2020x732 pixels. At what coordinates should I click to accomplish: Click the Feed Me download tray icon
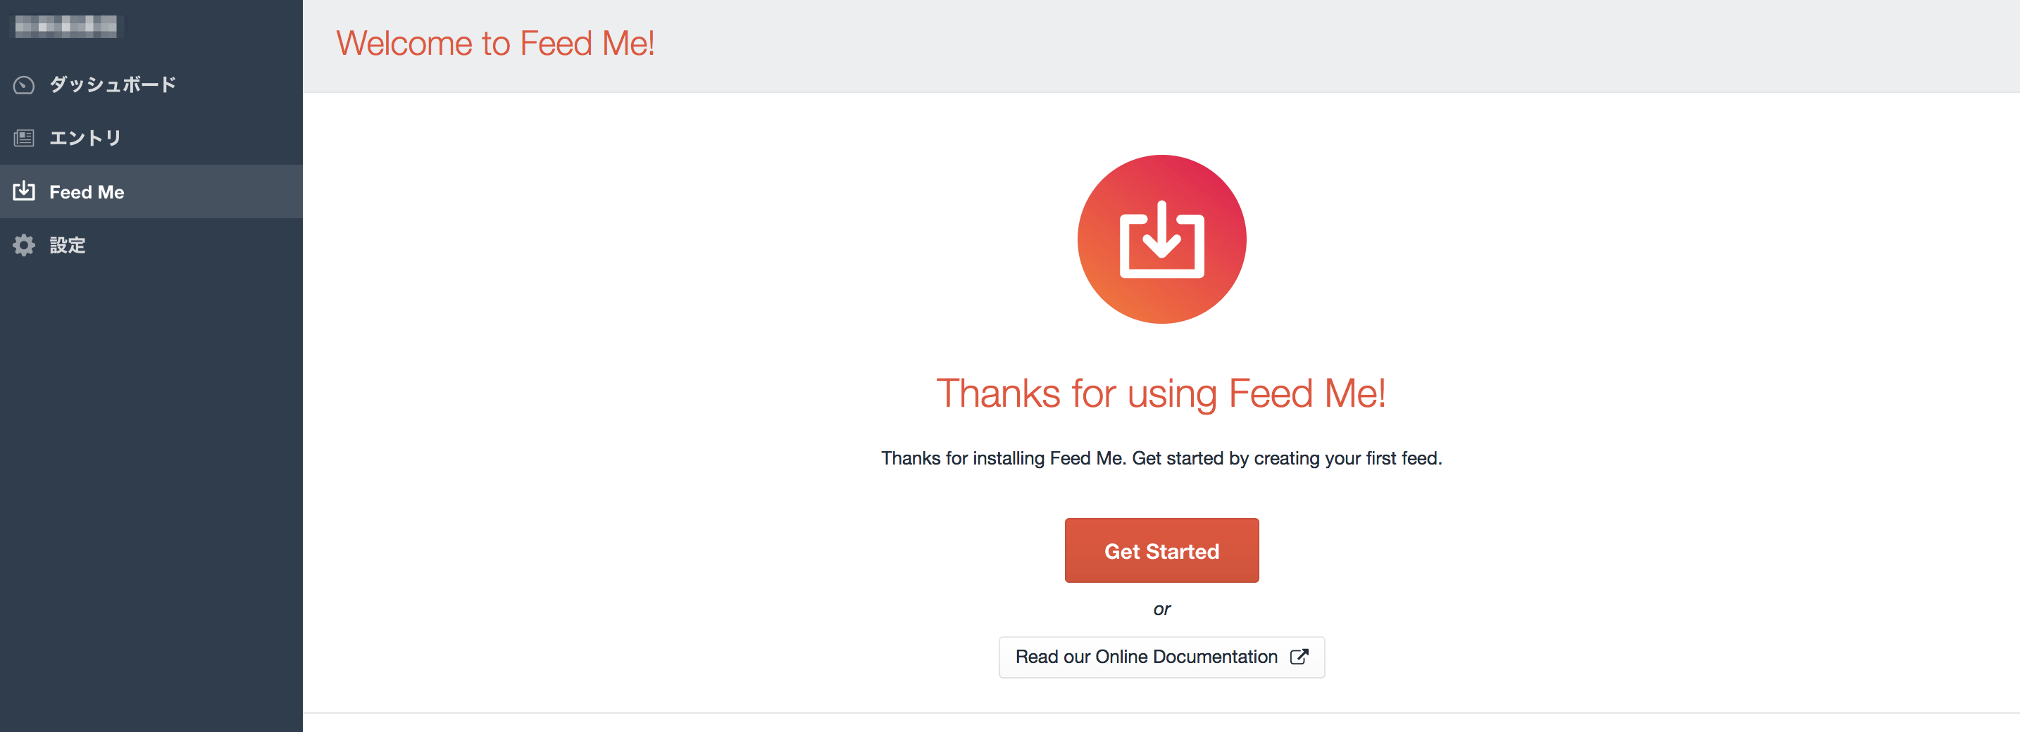[x=23, y=191]
